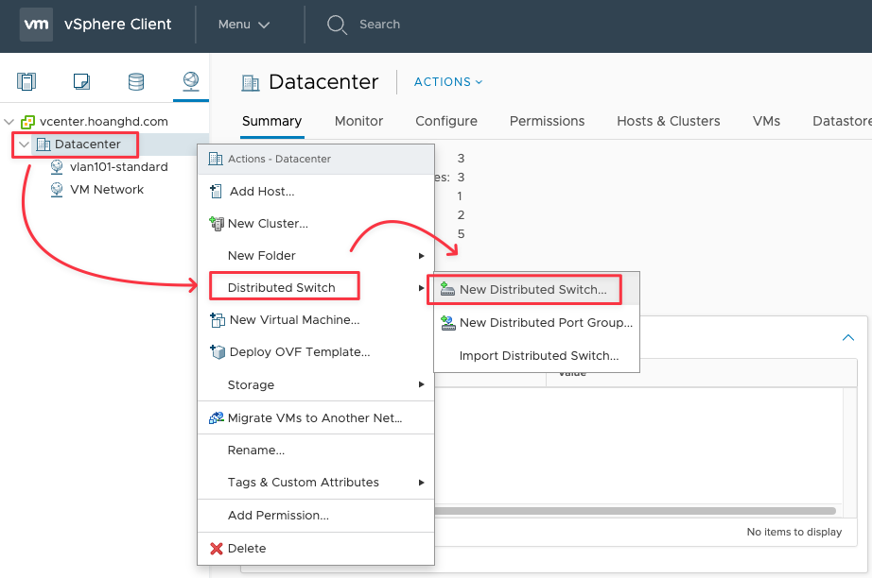Click vSphere Client title text
The height and width of the screenshot is (578, 872).
tap(118, 25)
